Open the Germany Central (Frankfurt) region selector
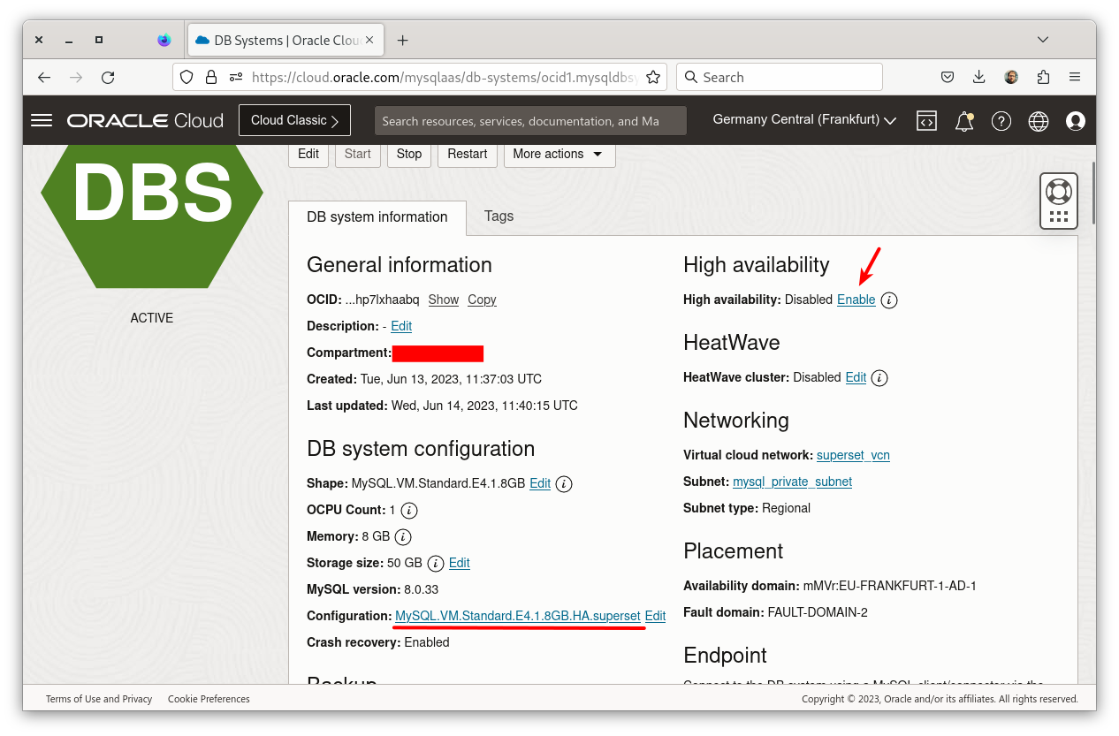The image size is (1119, 736). pyautogui.click(x=803, y=120)
